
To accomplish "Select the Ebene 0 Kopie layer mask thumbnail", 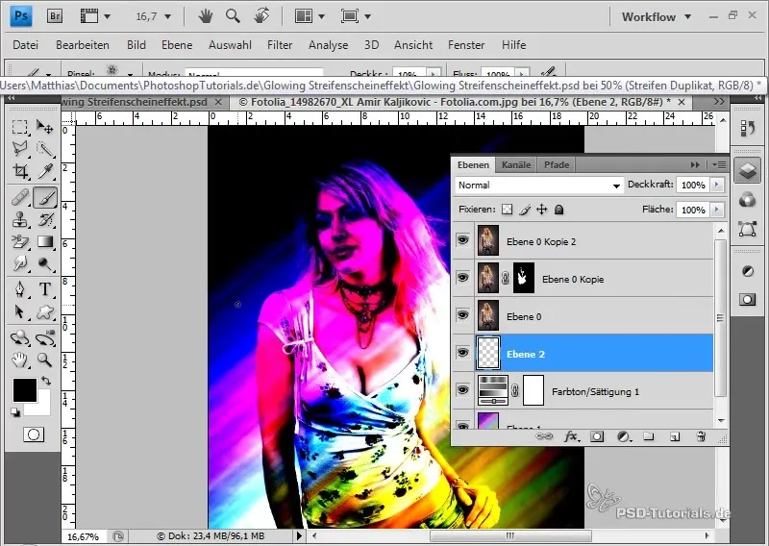I will click(524, 278).
